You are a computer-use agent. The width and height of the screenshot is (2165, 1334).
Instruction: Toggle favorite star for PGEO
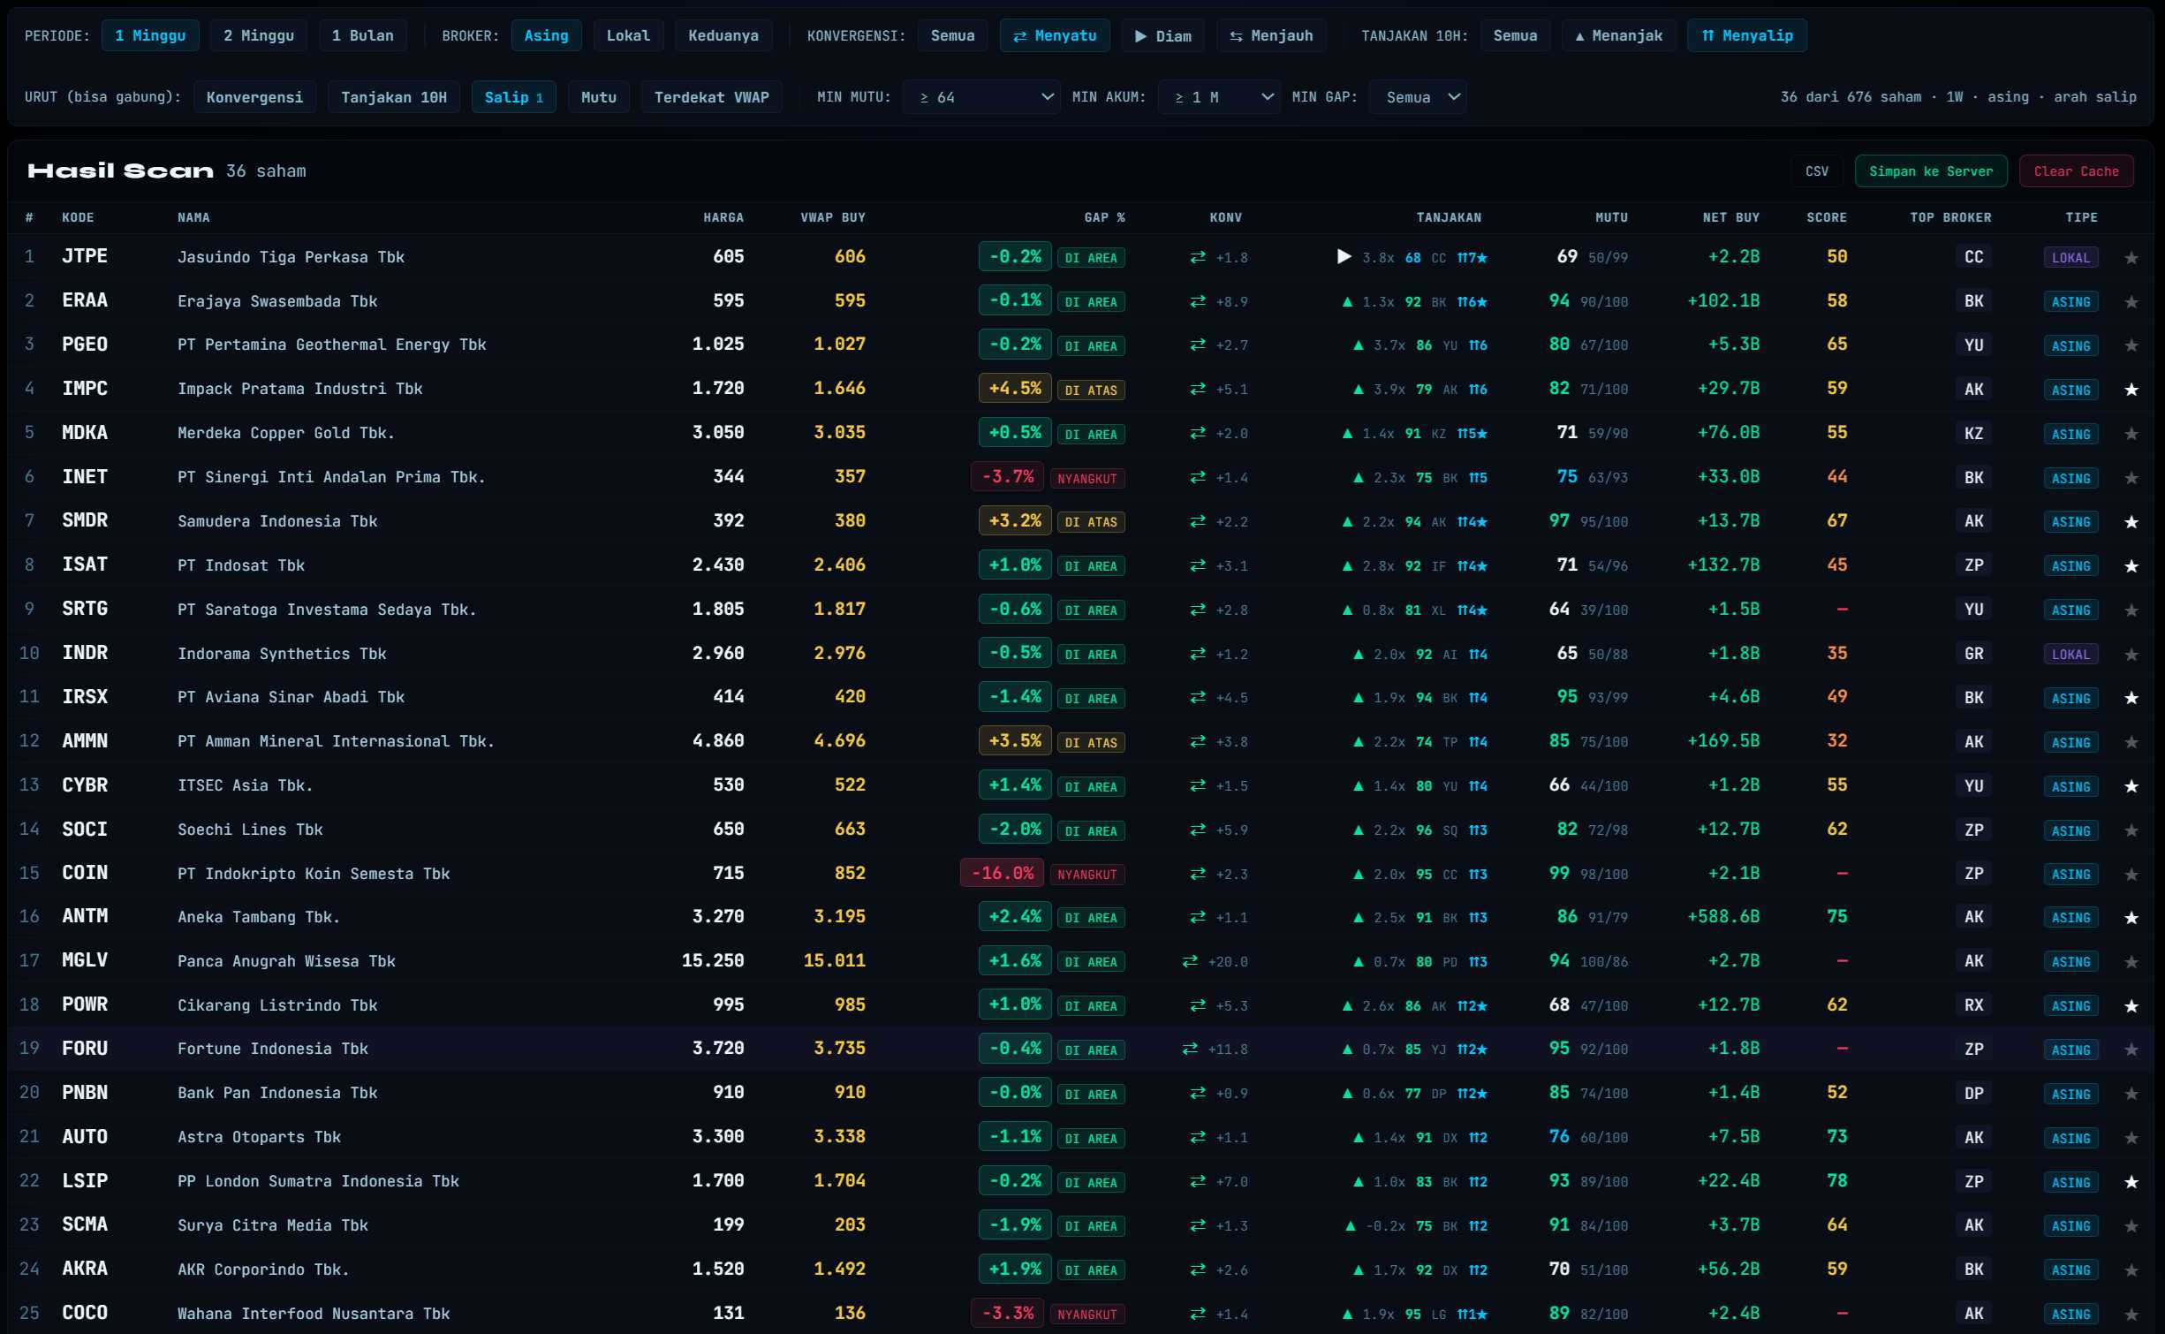point(2131,345)
